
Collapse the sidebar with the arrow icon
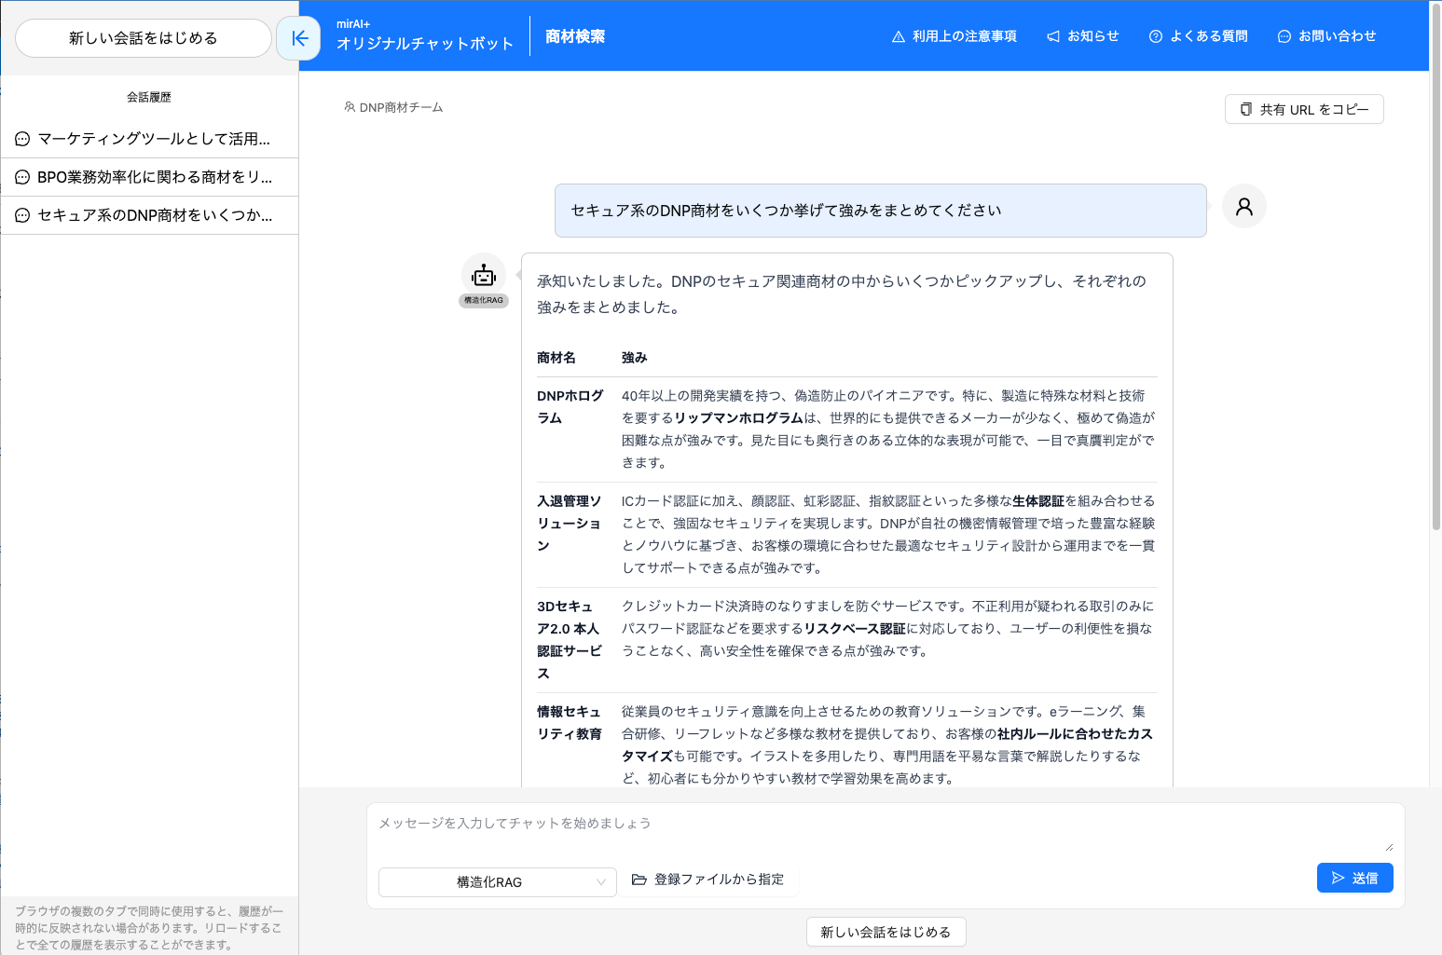[x=297, y=38]
